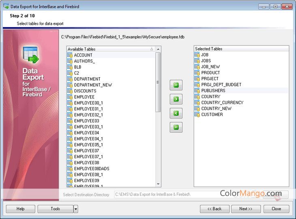
Task: Click the table icon beside COUNTRY
Action: click(197, 97)
